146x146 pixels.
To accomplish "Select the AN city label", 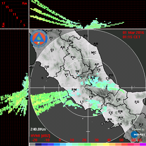I will [x=96, y=44].
